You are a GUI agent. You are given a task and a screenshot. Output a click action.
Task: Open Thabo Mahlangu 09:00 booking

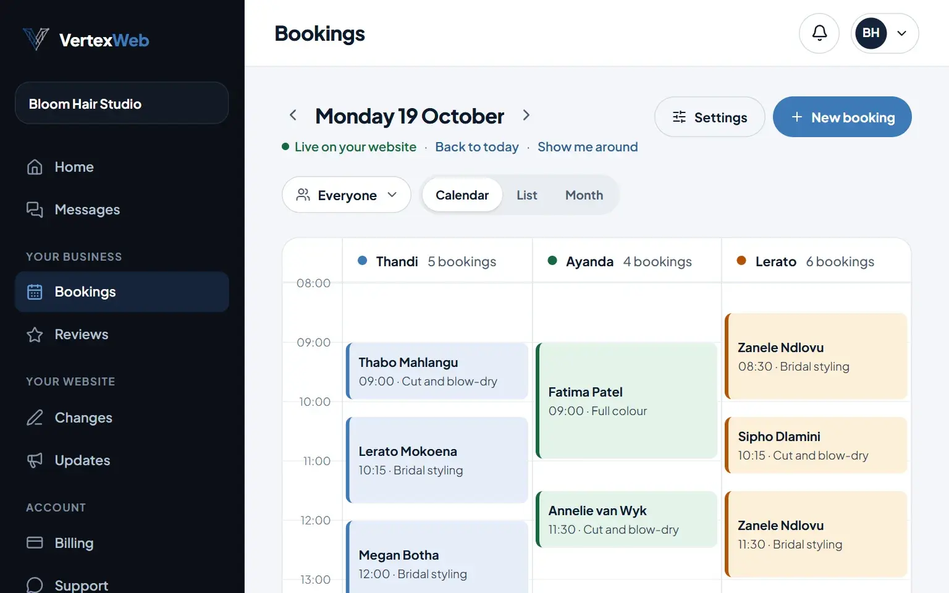437,371
